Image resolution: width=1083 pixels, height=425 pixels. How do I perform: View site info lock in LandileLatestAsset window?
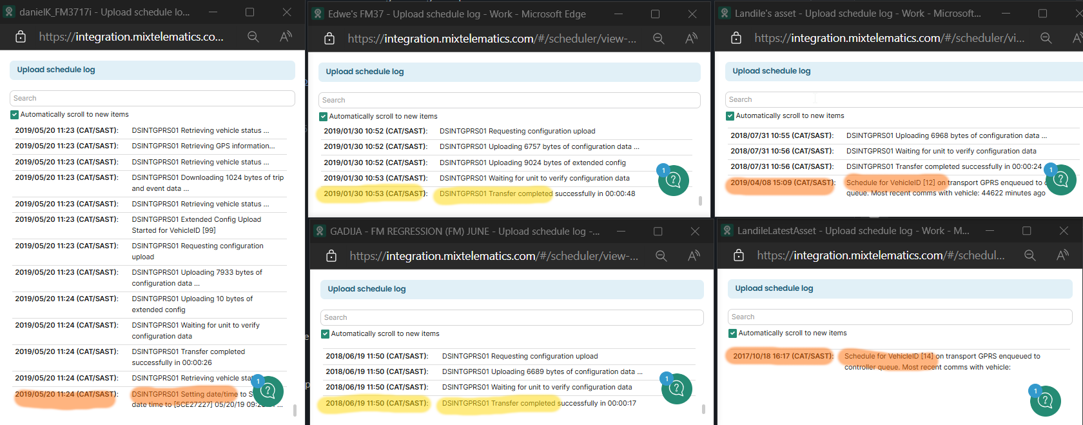pos(739,255)
